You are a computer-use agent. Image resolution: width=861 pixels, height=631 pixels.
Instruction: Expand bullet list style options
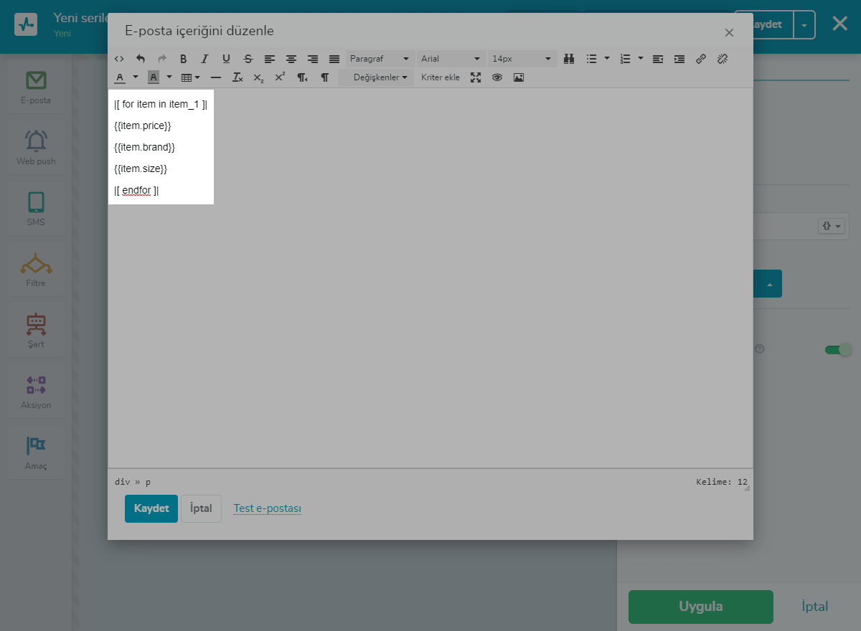click(607, 59)
